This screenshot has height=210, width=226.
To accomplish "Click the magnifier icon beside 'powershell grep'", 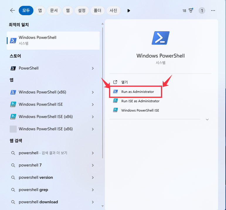I will [13, 190].
